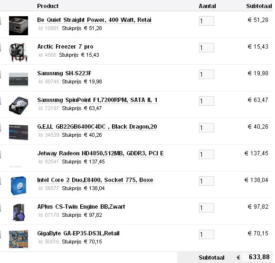Click the Intel Core 2 Duo box image

(19, 186)
